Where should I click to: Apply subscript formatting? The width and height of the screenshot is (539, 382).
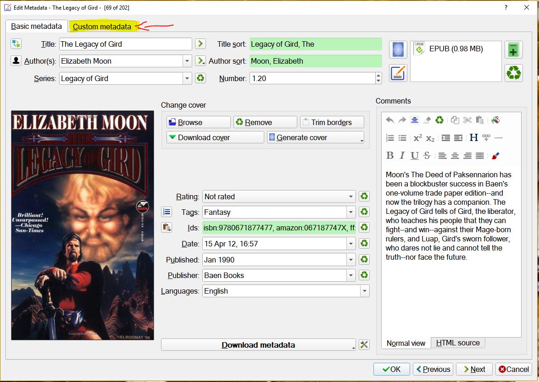pyautogui.click(x=430, y=138)
